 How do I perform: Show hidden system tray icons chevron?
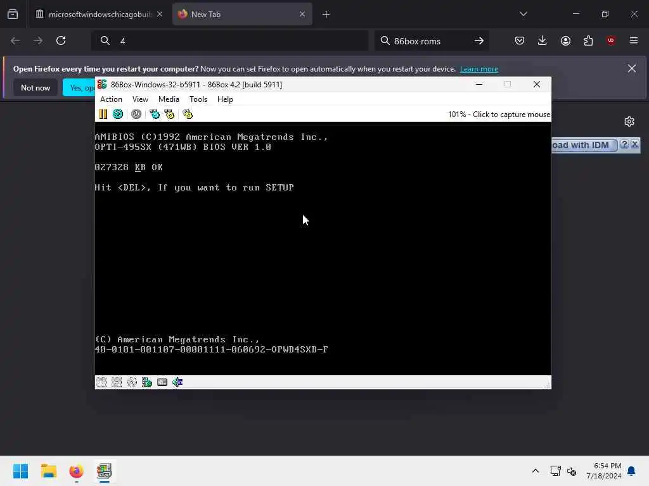[x=535, y=471]
